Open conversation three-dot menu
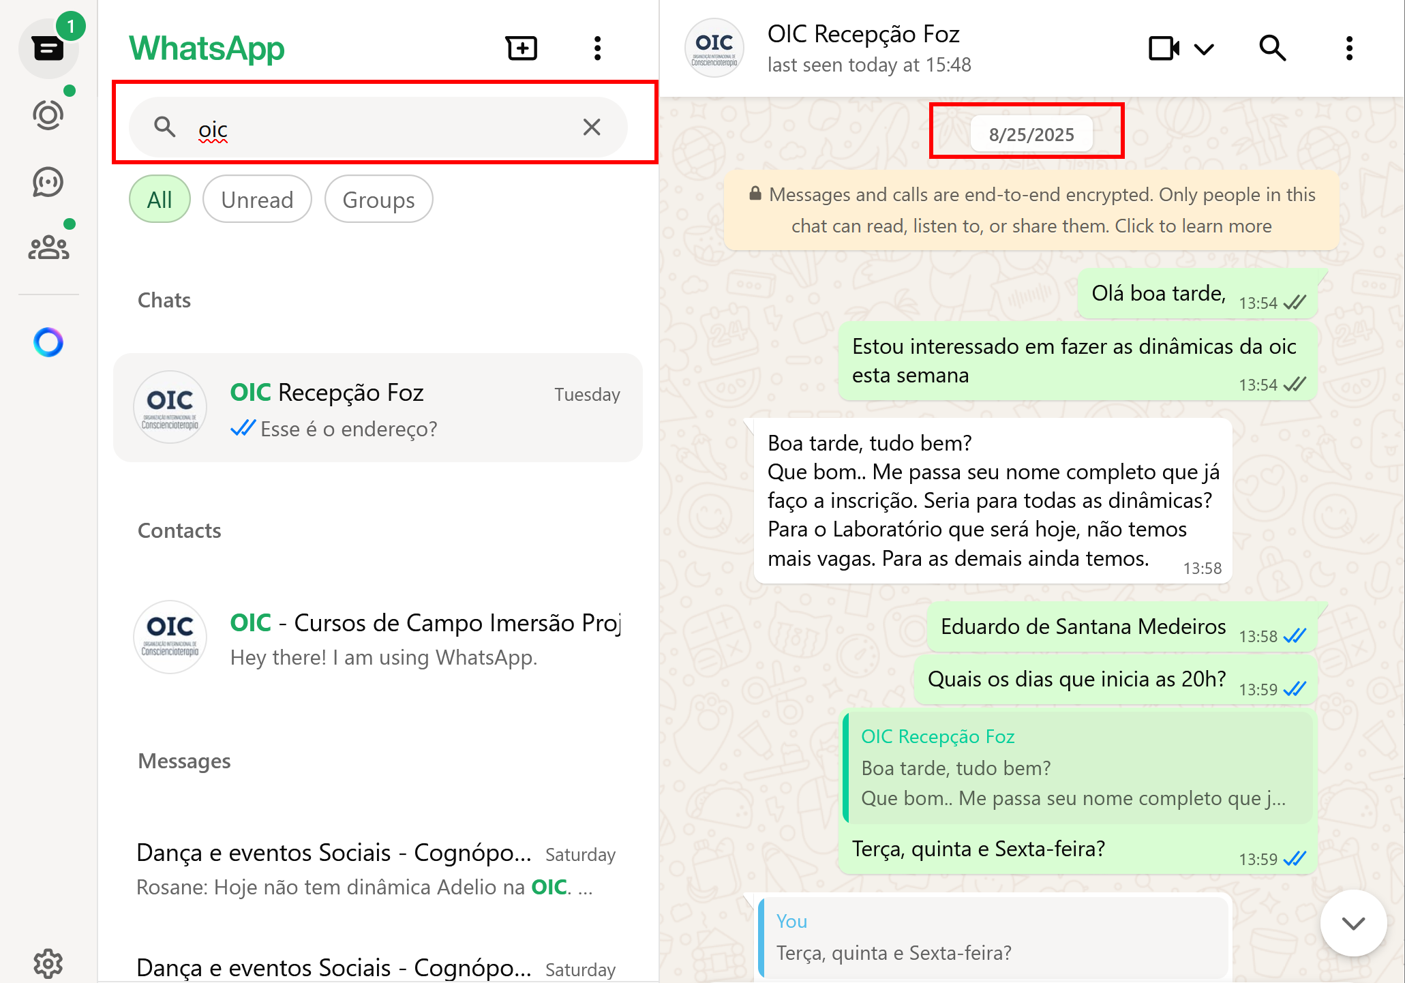1405x983 pixels. coord(1349,48)
